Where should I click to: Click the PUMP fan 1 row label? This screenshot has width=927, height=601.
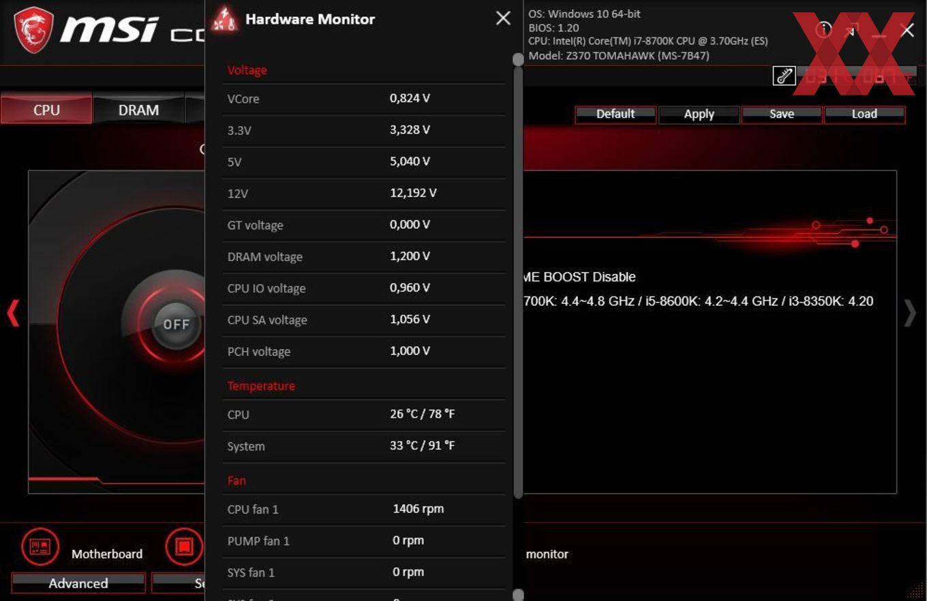coord(258,541)
